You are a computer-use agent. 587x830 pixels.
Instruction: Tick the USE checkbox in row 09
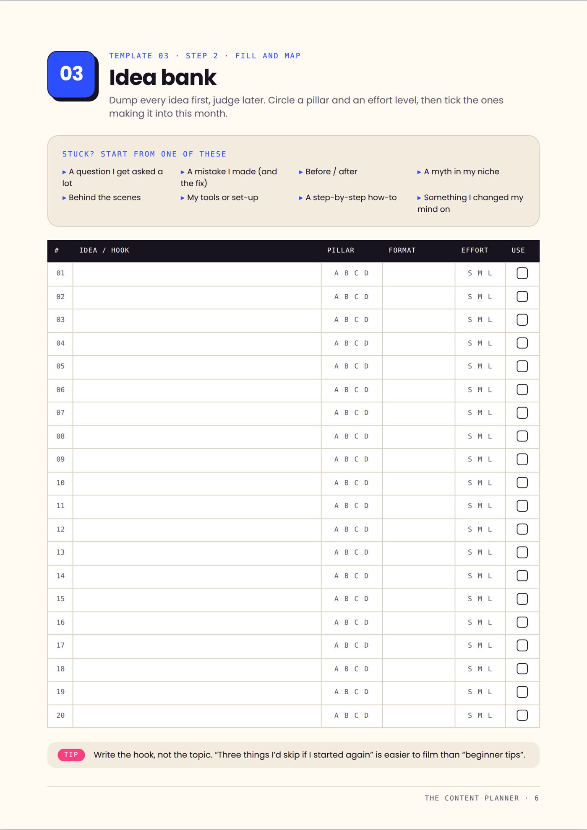pos(522,459)
